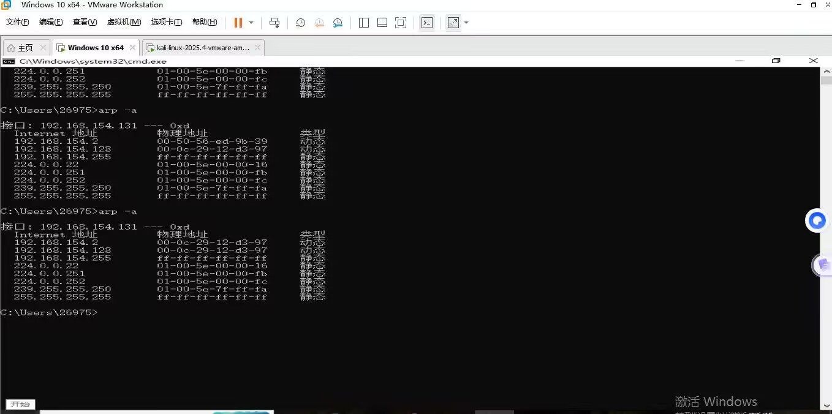Image resolution: width=832 pixels, height=414 pixels.
Task: Switch to console view icon
Action: (x=427, y=23)
